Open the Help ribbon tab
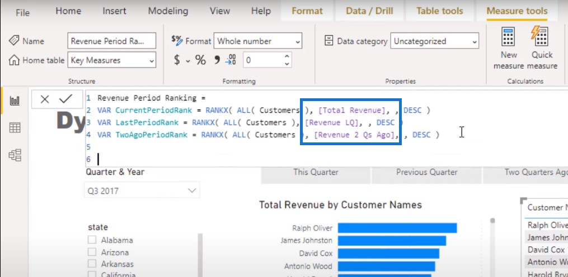568x277 pixels. point(261,11)
